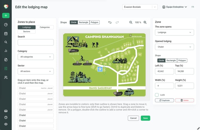Set zone shape to Circle in Zone panel
200x130 pixels.
[x=161, y=61]
